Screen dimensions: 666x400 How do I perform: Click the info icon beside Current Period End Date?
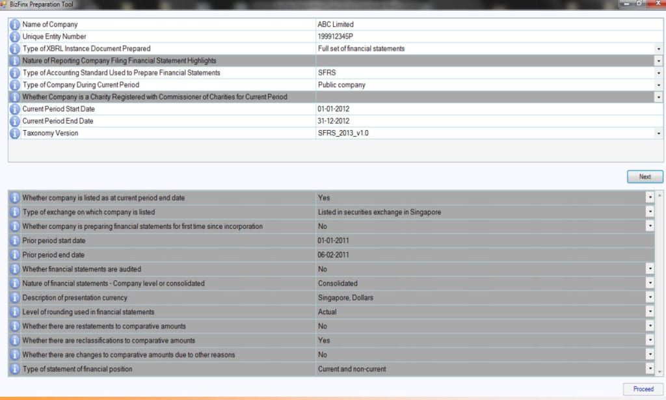(14, 121)
